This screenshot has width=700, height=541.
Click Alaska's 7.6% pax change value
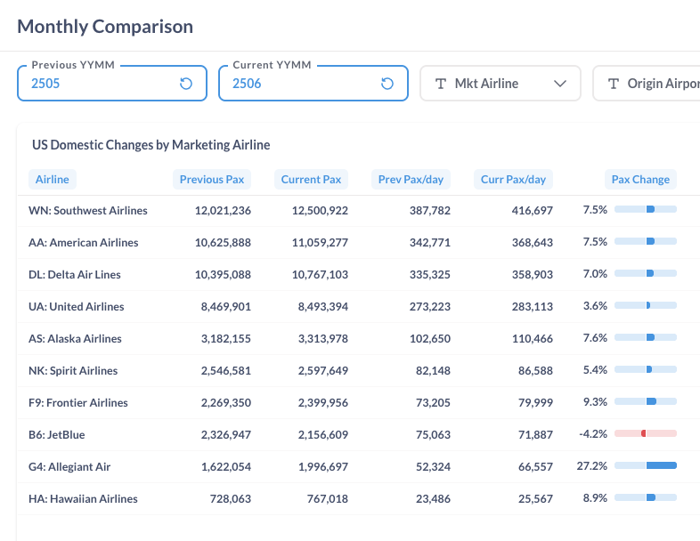595,338
